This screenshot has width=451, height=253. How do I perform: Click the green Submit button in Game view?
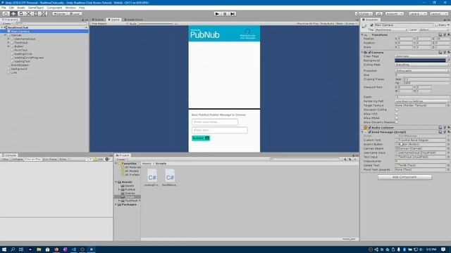click(x=201, y=138)
